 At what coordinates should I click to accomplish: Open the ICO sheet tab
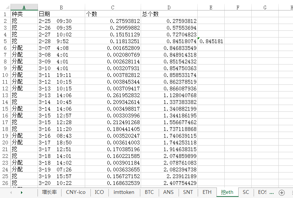[x=99, y=192]
